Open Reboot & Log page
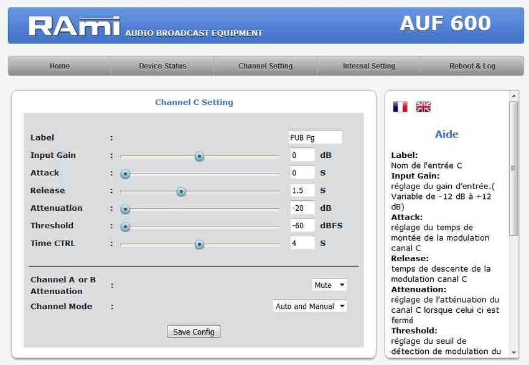 [x=472, y=66]
